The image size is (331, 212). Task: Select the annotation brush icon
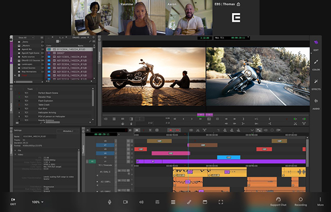[189, 202]
